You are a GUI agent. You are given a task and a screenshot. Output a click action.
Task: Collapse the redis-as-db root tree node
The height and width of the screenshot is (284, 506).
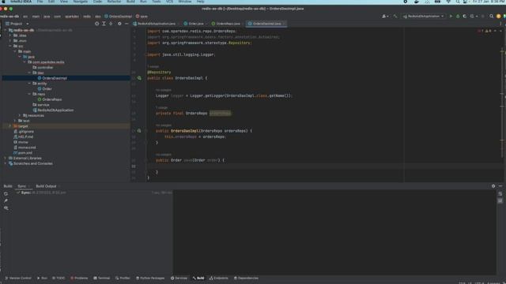[6, 30]
